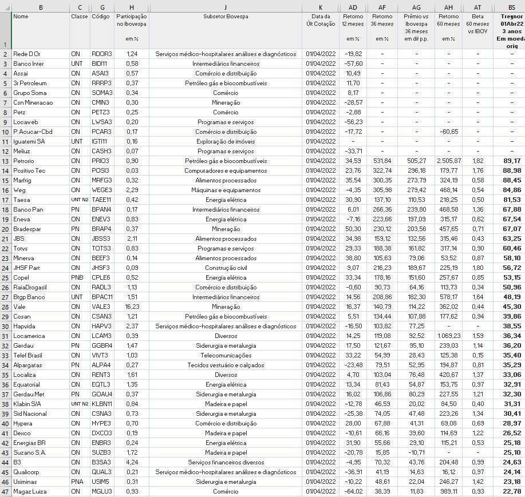The image size is (525, 497).
Task: Select the column B header
Action: pos(40,6)
